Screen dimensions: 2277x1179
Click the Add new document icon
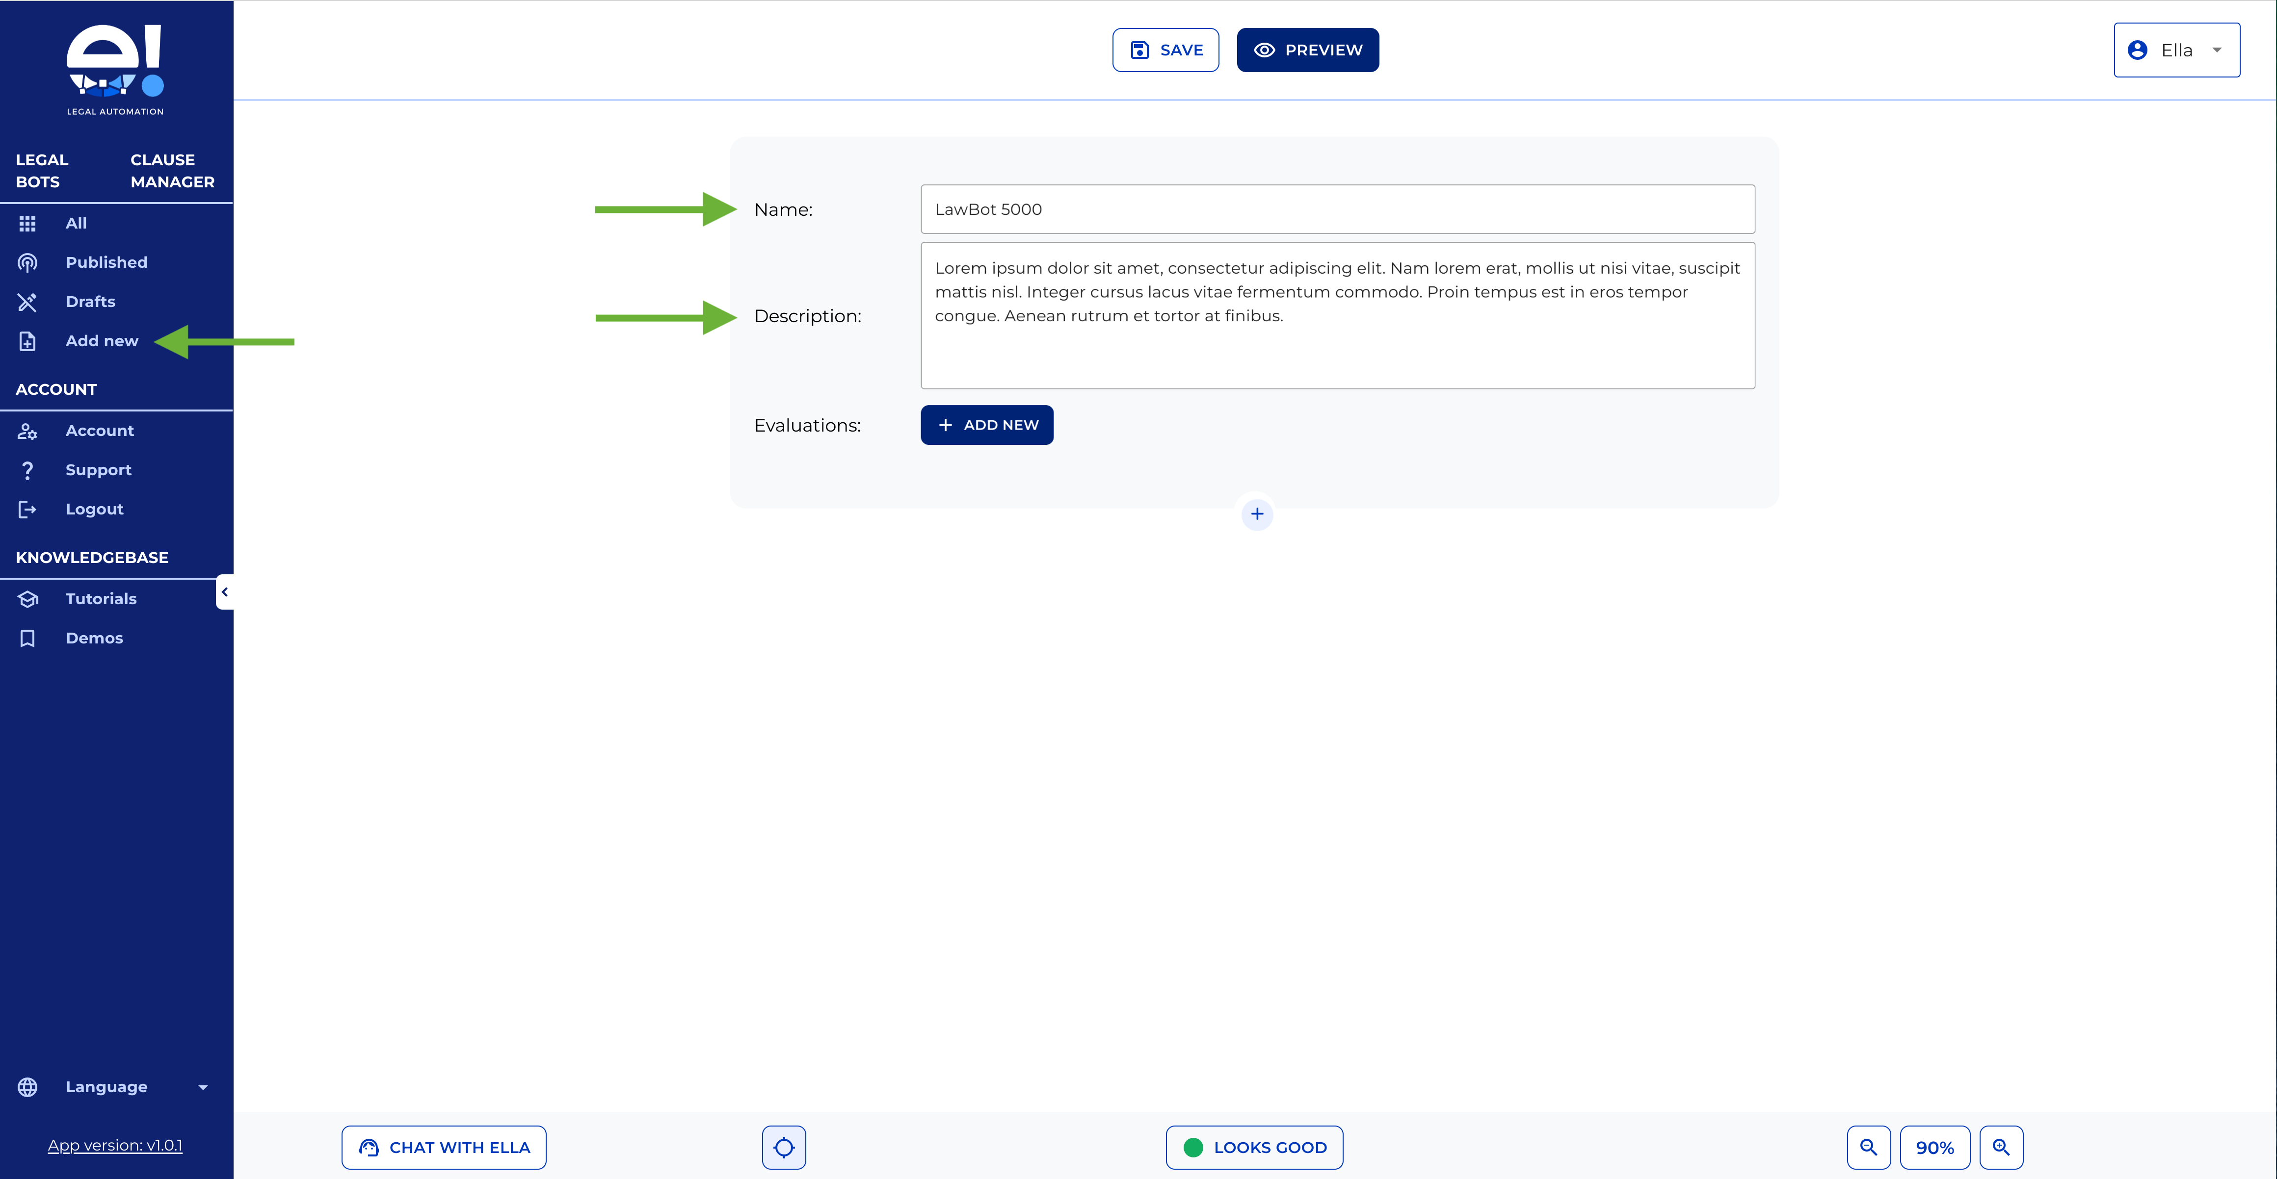(27, 341)
